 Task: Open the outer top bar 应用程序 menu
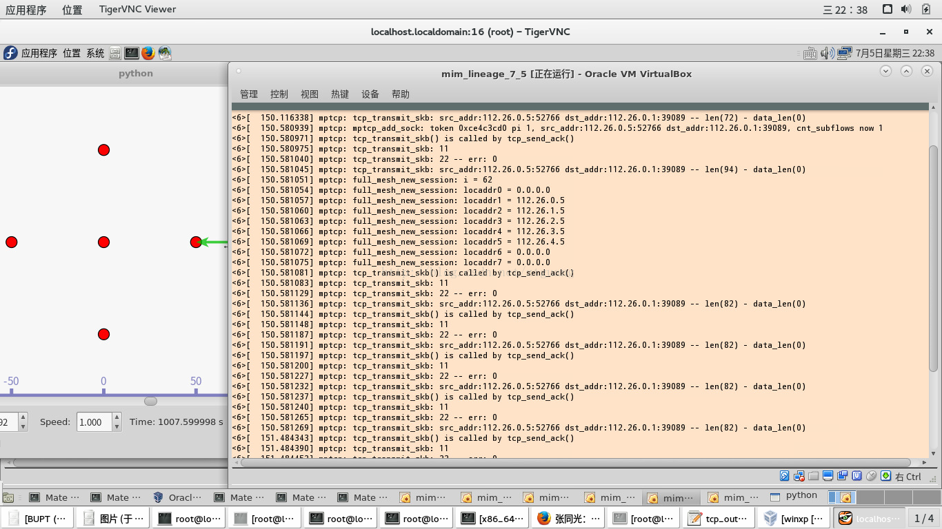(x=26, y=10)
